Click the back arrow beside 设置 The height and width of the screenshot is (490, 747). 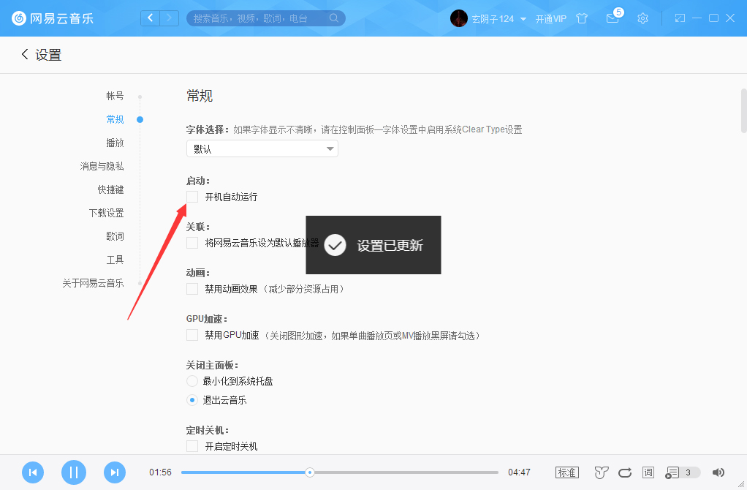24,54
